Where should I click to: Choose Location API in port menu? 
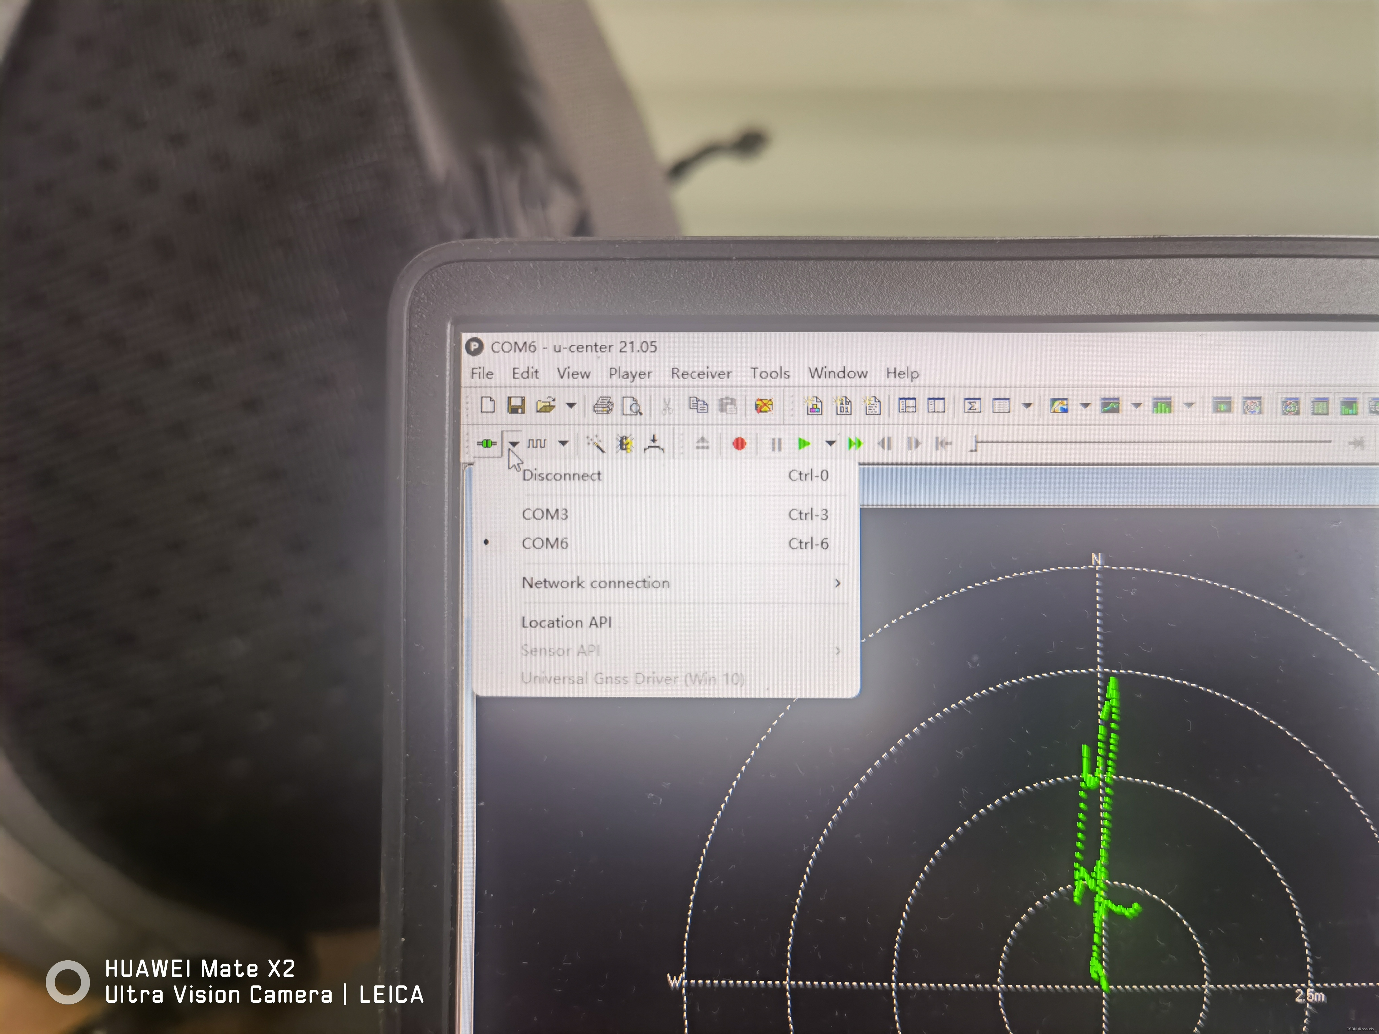(x=666, y=622)
